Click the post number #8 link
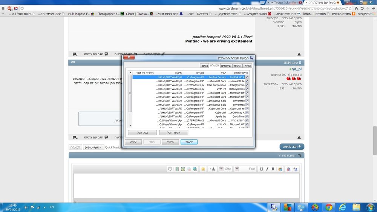Screen dimensions: 377x212 pos(73,62)
